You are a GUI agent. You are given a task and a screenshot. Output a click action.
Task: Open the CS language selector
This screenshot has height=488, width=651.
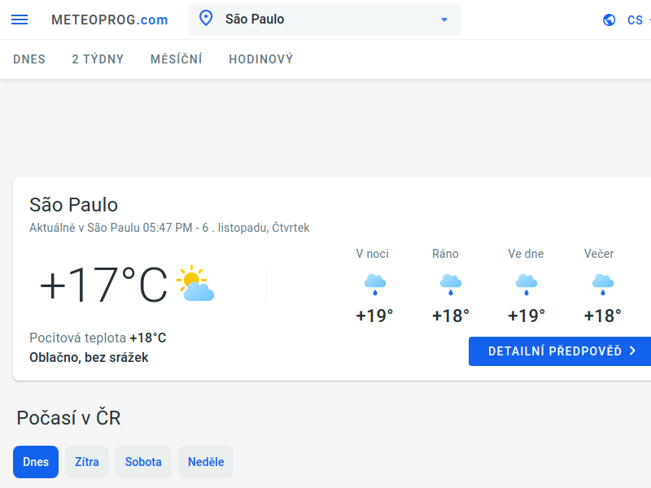pyautogui.click(x=636, y=20)
